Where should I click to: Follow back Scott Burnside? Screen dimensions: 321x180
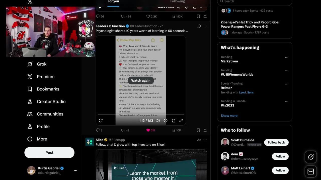coord(276,142)
